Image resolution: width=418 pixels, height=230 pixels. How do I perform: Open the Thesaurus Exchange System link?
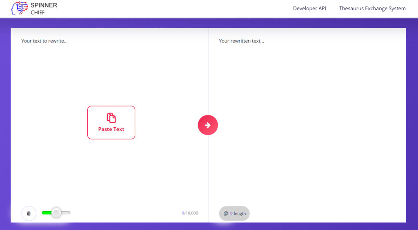372,9
